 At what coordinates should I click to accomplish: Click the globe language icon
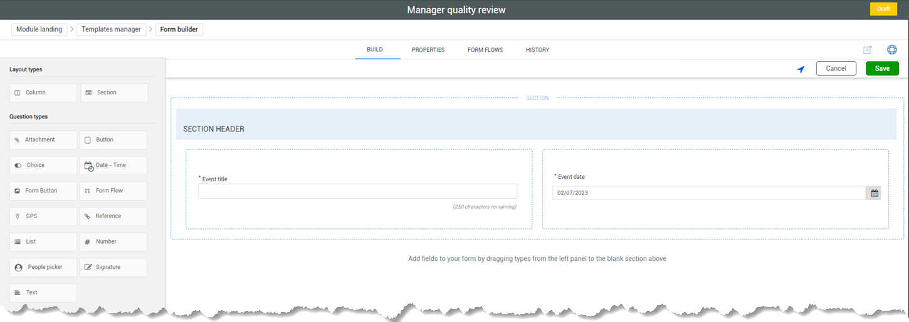pyautogui.click(x=891, y=50)
